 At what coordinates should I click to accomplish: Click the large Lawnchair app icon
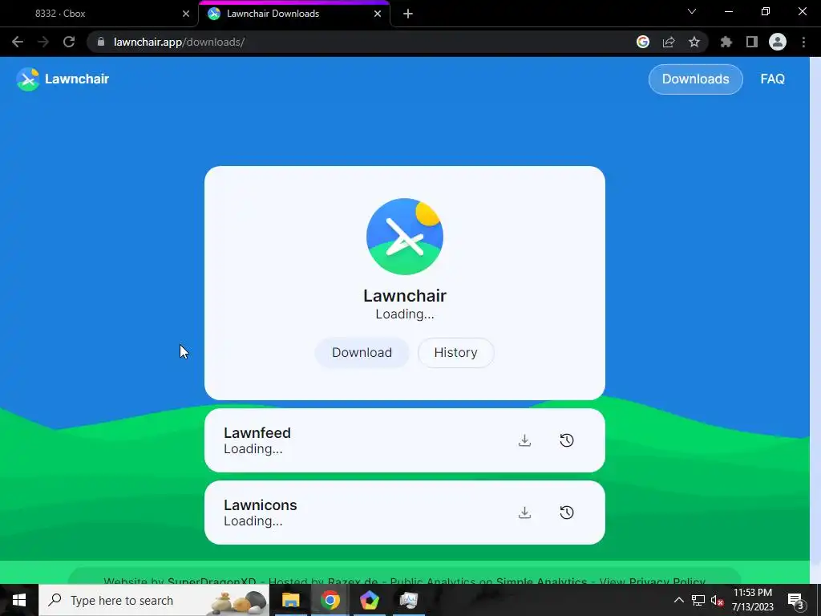405,237
